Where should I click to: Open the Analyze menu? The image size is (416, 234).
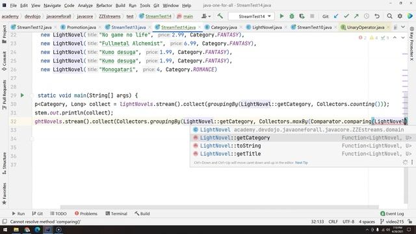click(x=85, y=5)
